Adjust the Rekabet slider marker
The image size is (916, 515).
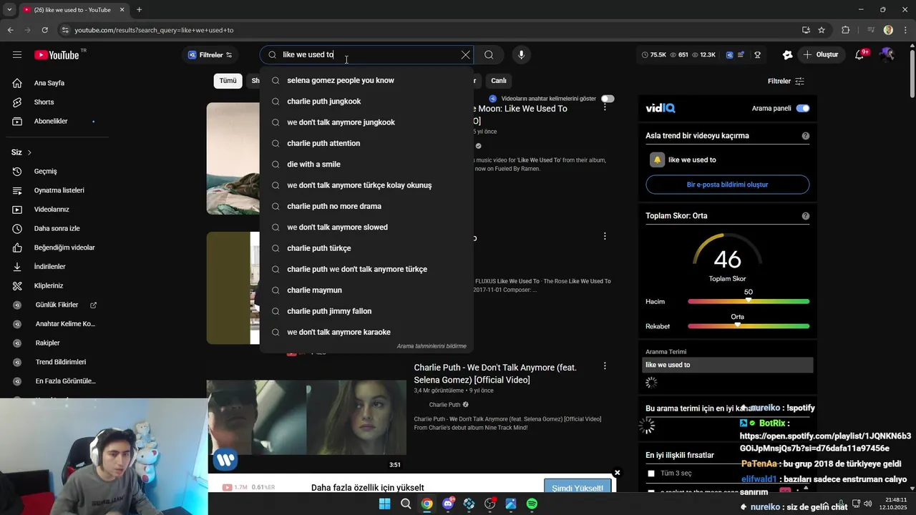coord(738,325)
